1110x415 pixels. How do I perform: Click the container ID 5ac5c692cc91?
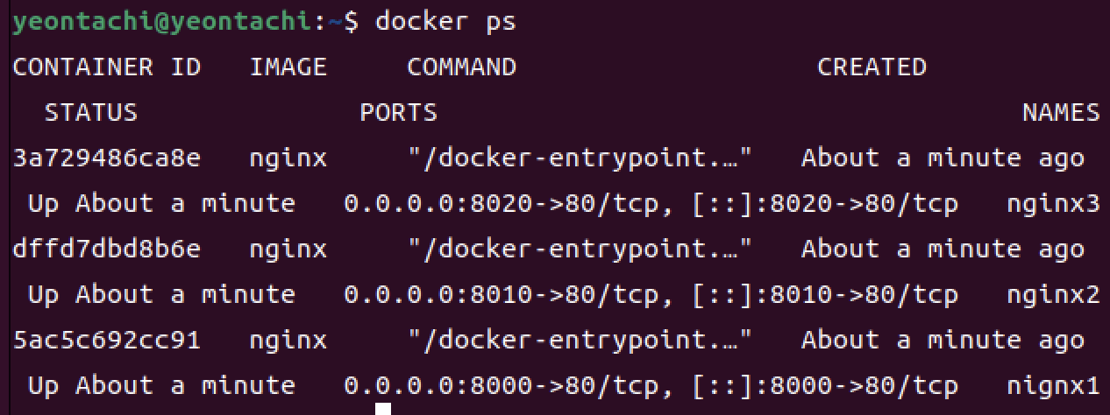tap(106, 340)
